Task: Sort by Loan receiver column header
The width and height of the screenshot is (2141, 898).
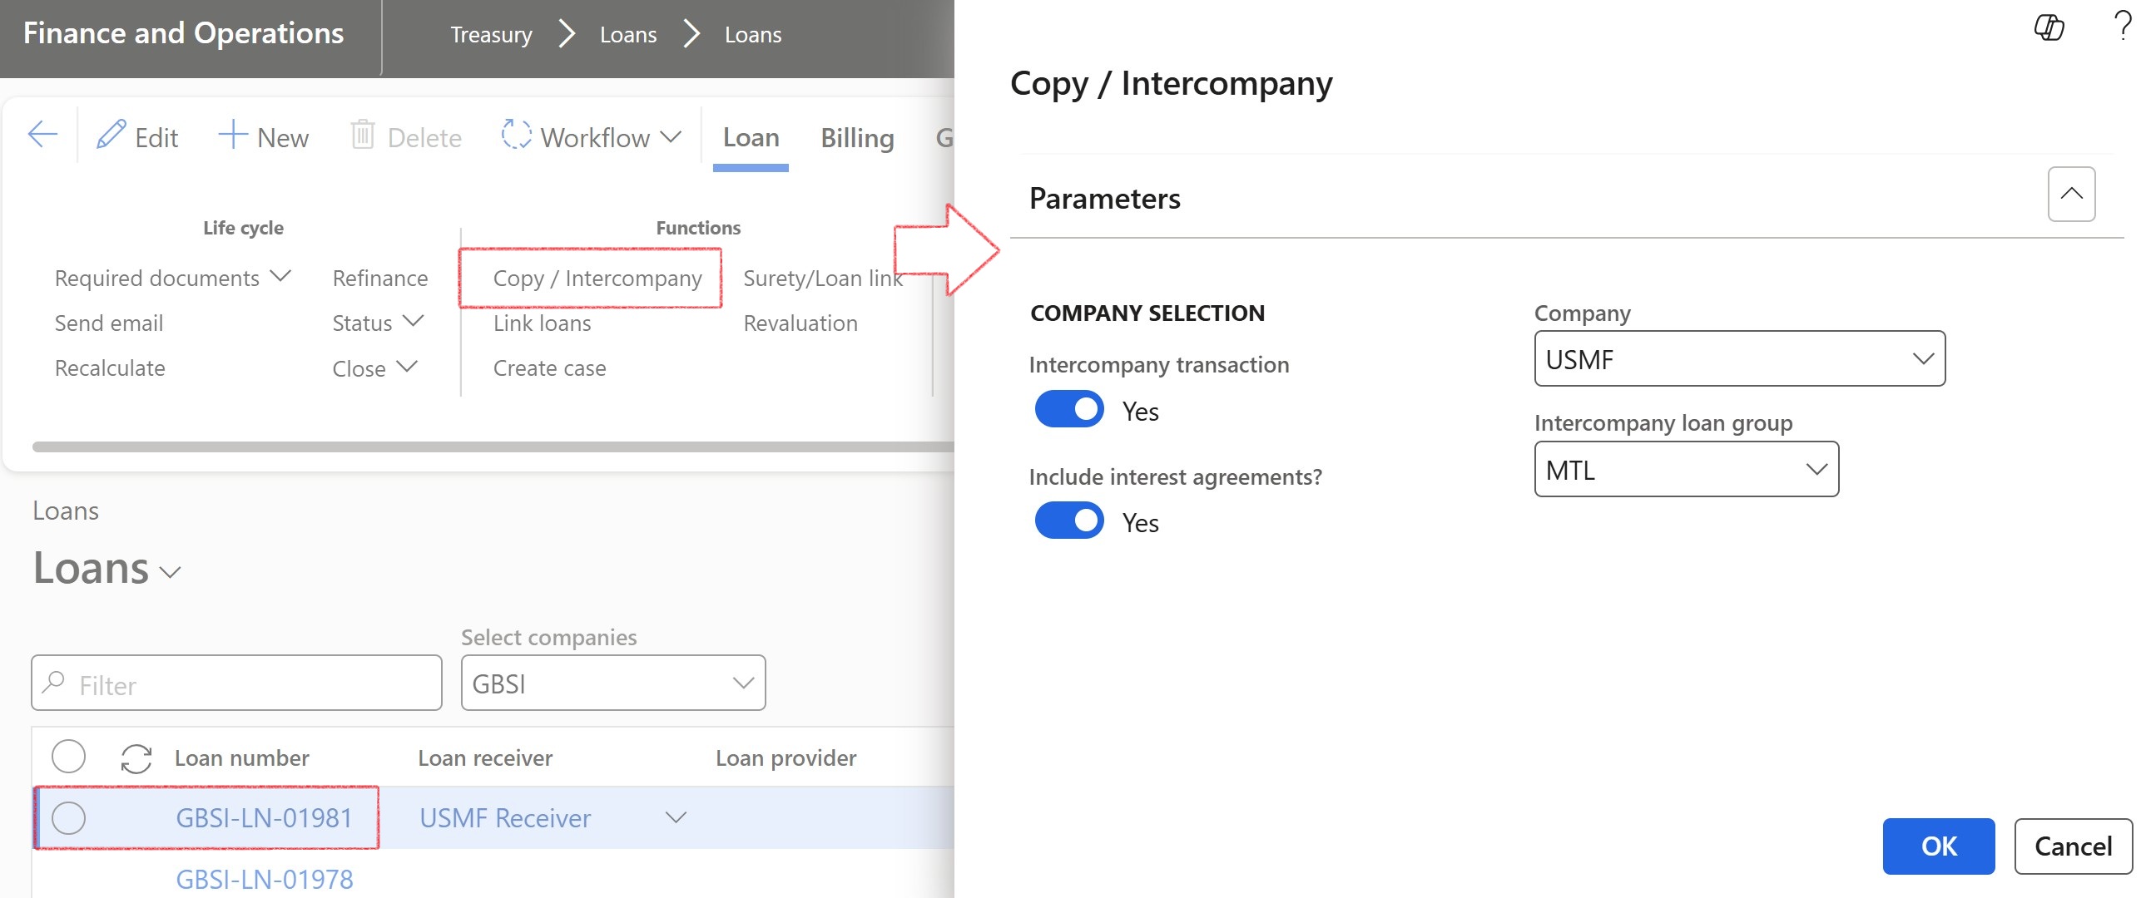Action: click(485, 758)
